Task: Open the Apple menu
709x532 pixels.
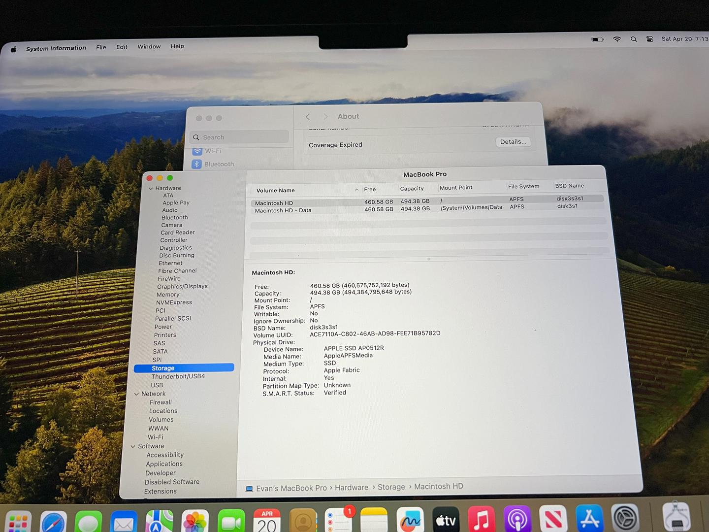Action: pos(14,49)
